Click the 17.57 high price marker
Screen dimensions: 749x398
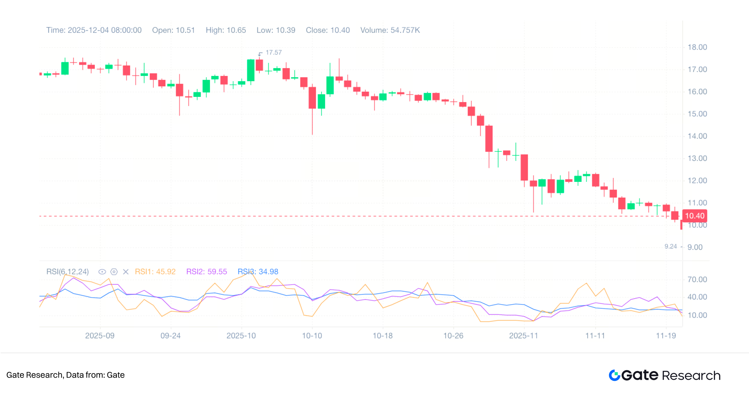(x=273, y=52)
